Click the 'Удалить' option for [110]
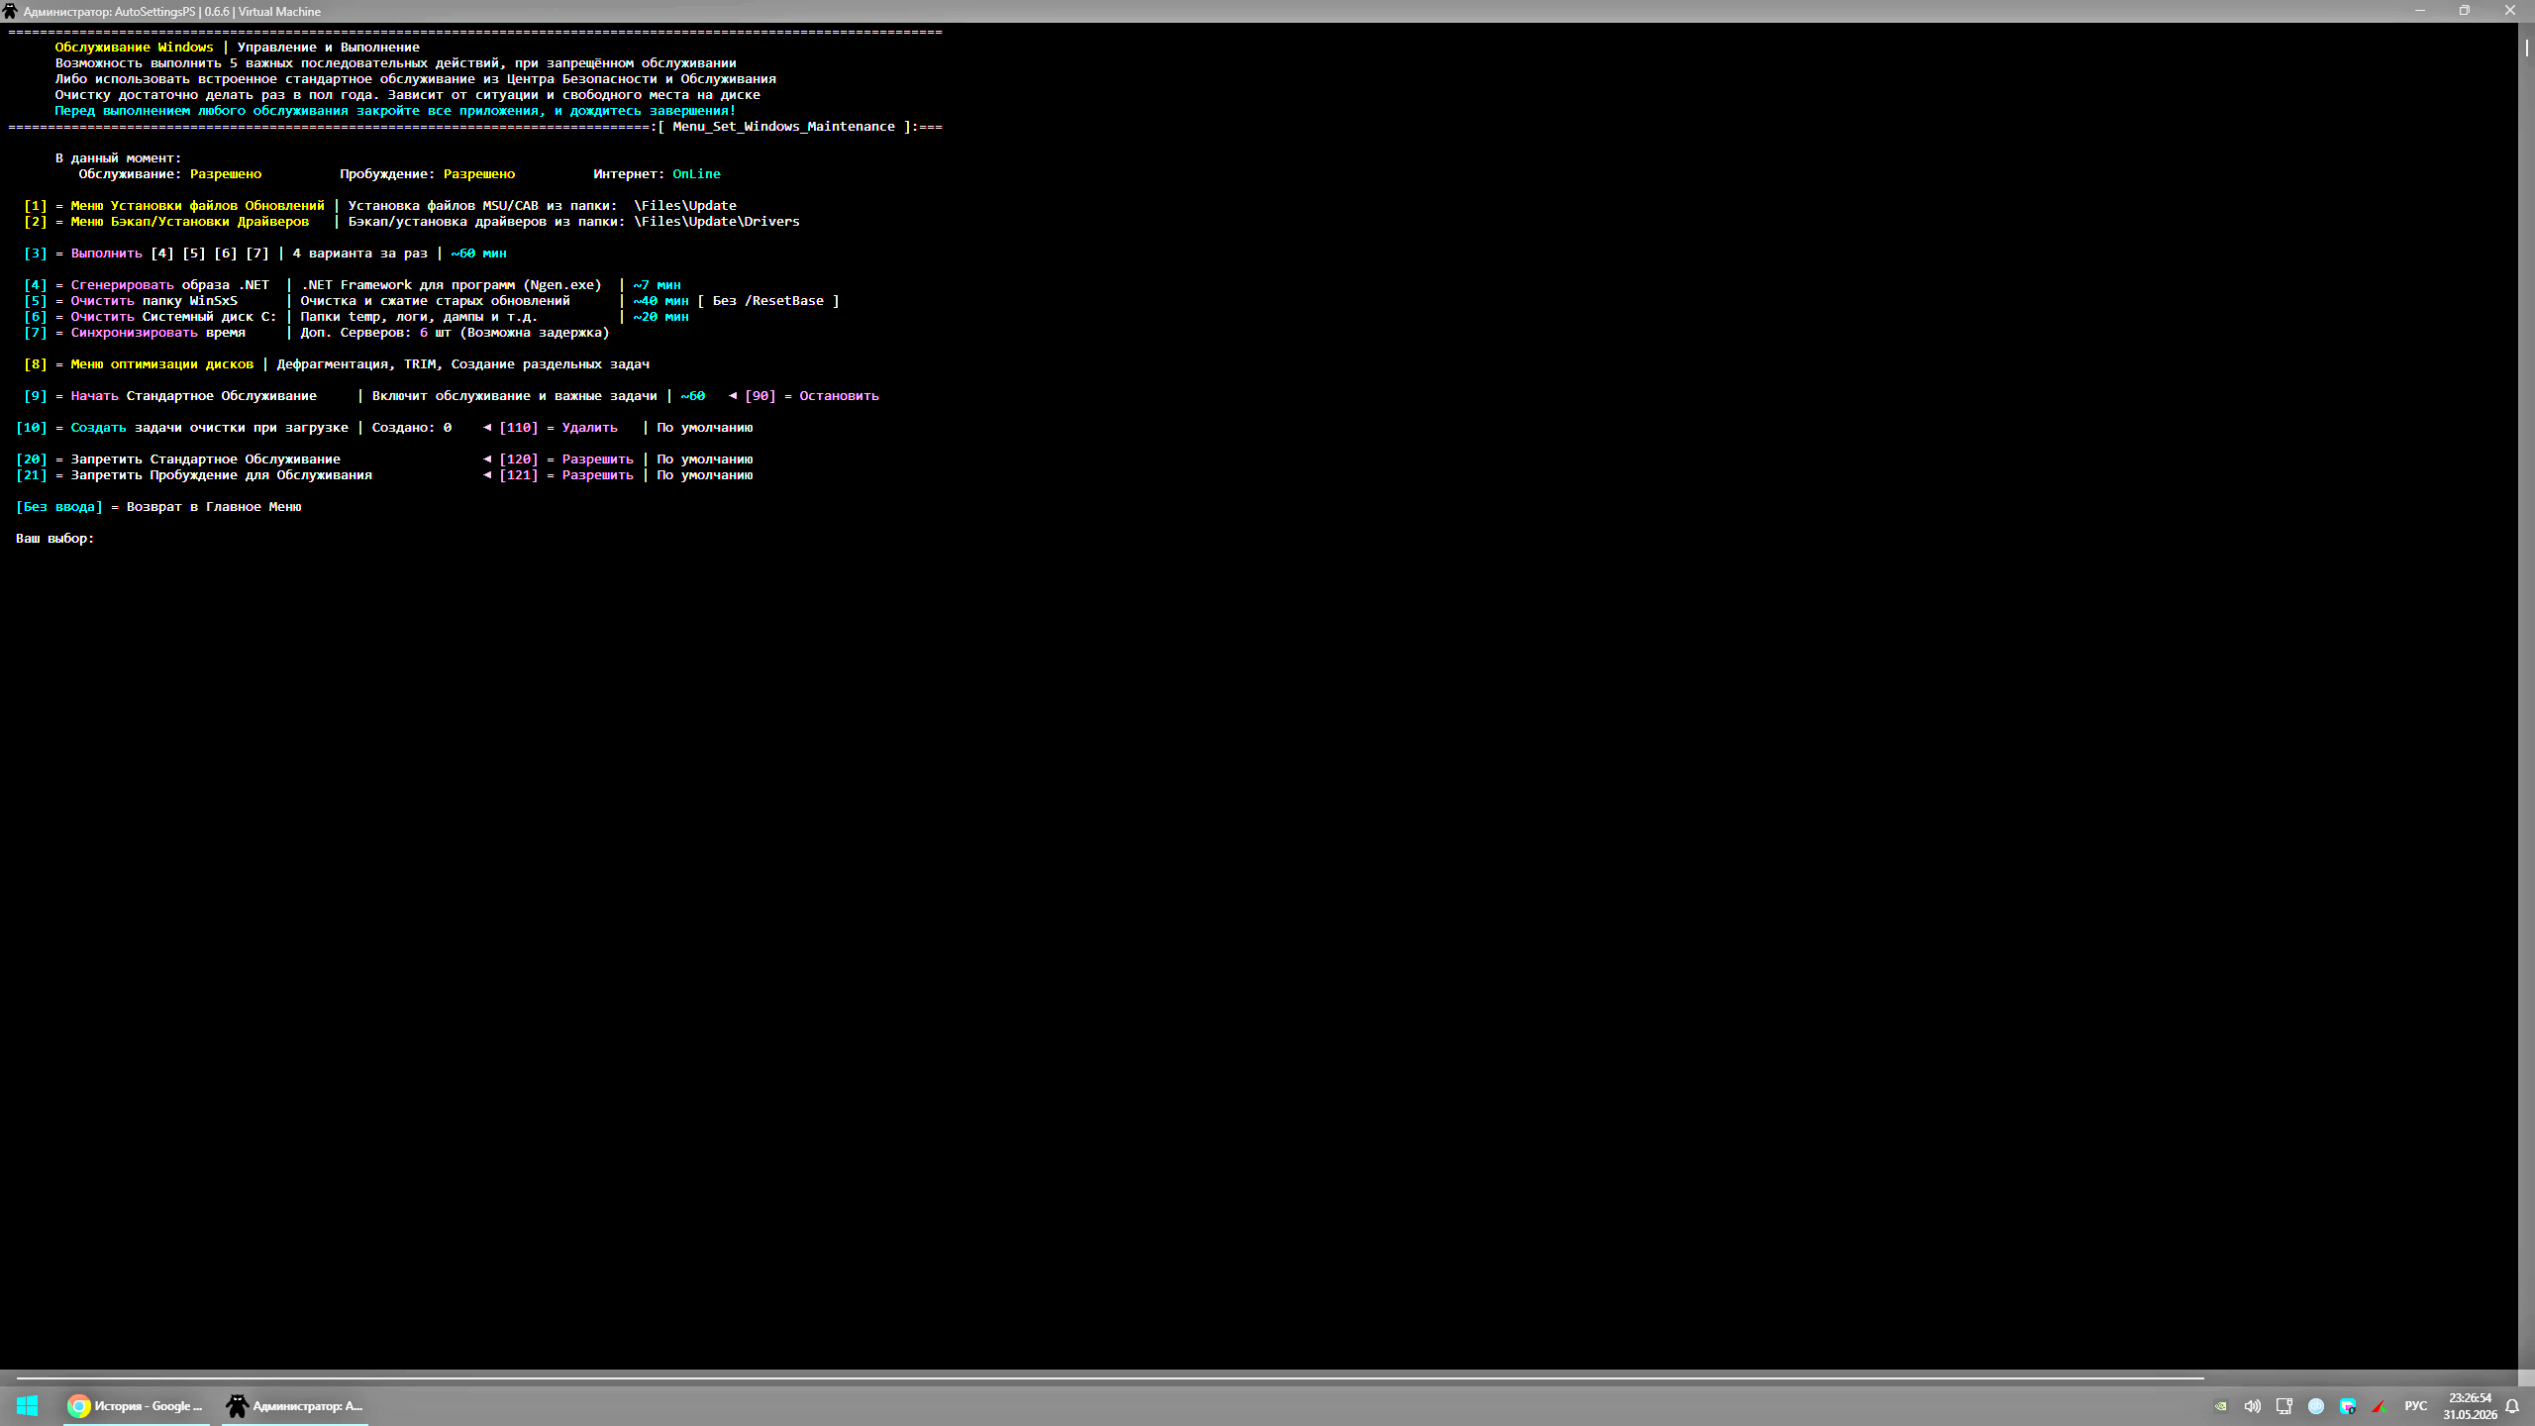Image resolution: width=2535 pixels, height=1426 pixels. [x=589, y=427]
